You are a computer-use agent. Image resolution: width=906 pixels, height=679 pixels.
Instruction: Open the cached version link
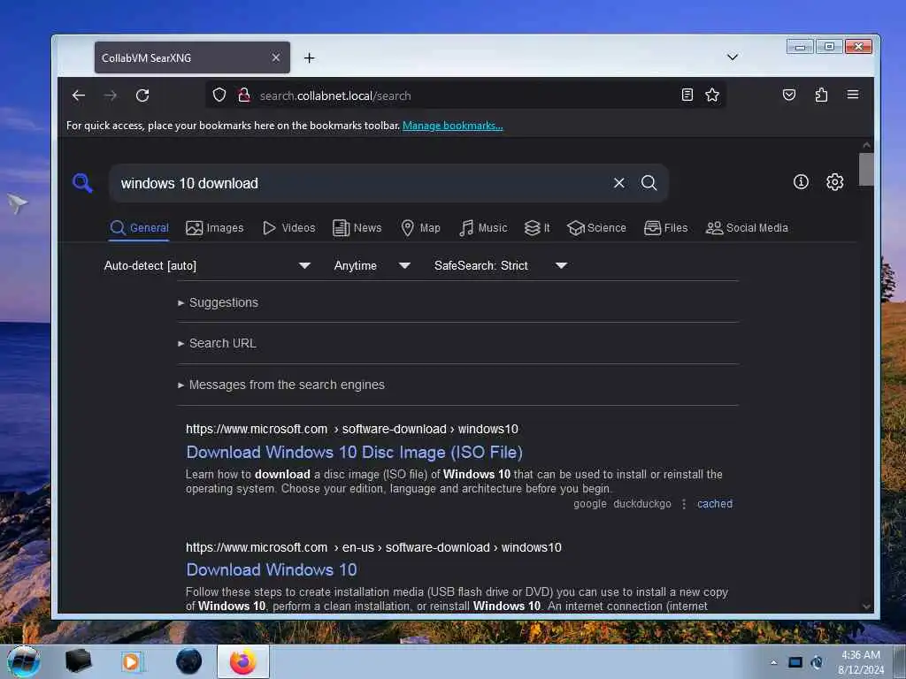click(x=715, y=504)
